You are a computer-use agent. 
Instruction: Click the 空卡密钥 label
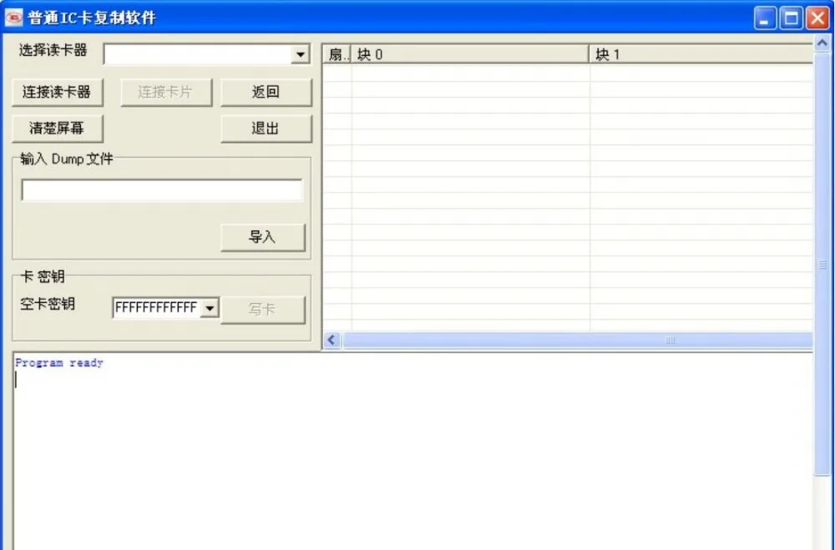[x=48, y=304]
